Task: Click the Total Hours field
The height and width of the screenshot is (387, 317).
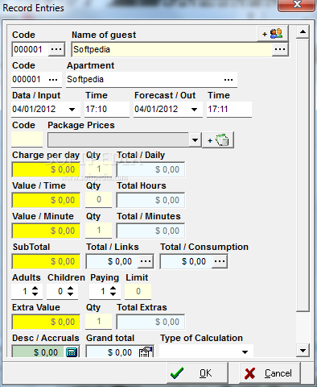Action: click(x=150, y=200)
